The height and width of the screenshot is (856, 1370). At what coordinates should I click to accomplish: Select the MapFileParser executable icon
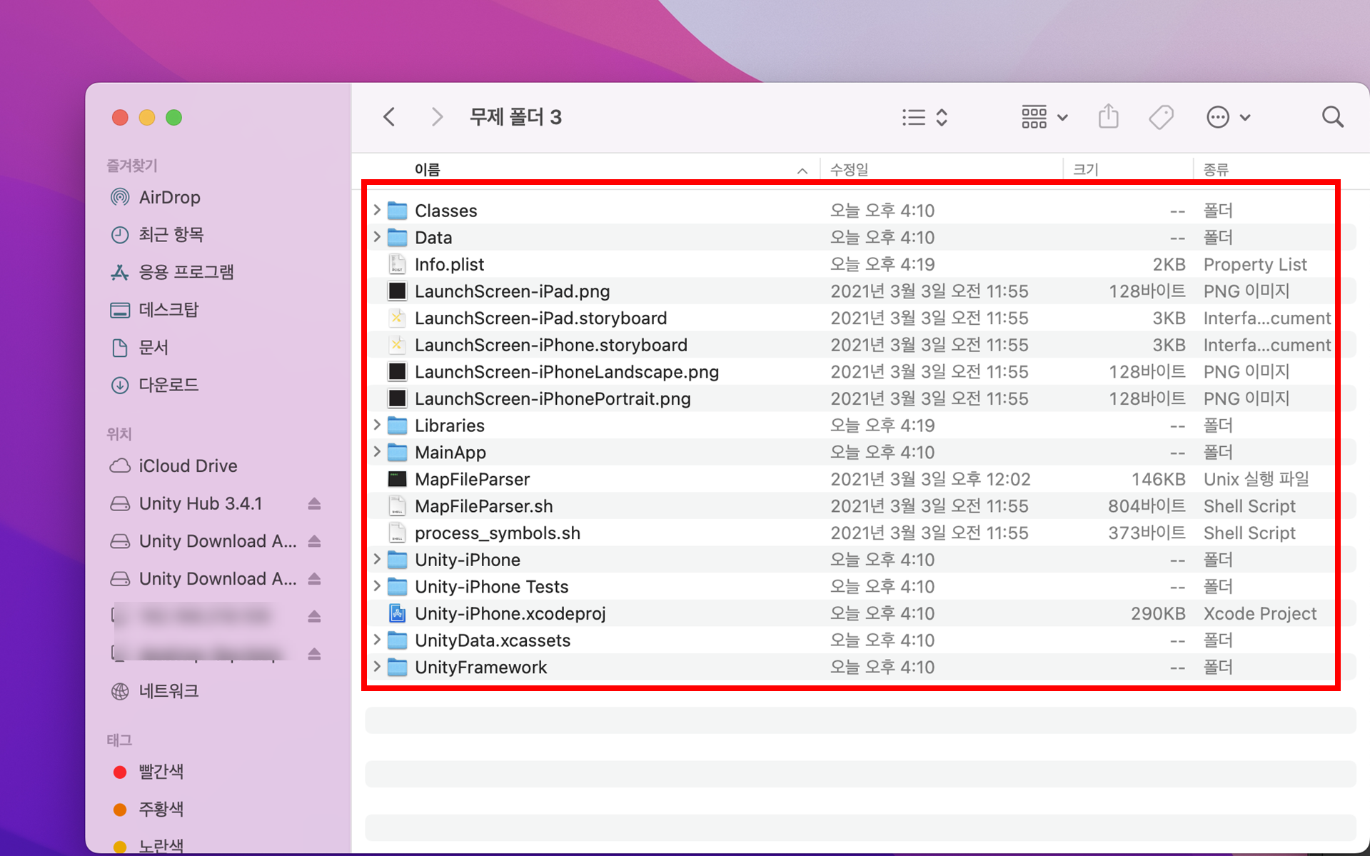click(x=397, y=479)
